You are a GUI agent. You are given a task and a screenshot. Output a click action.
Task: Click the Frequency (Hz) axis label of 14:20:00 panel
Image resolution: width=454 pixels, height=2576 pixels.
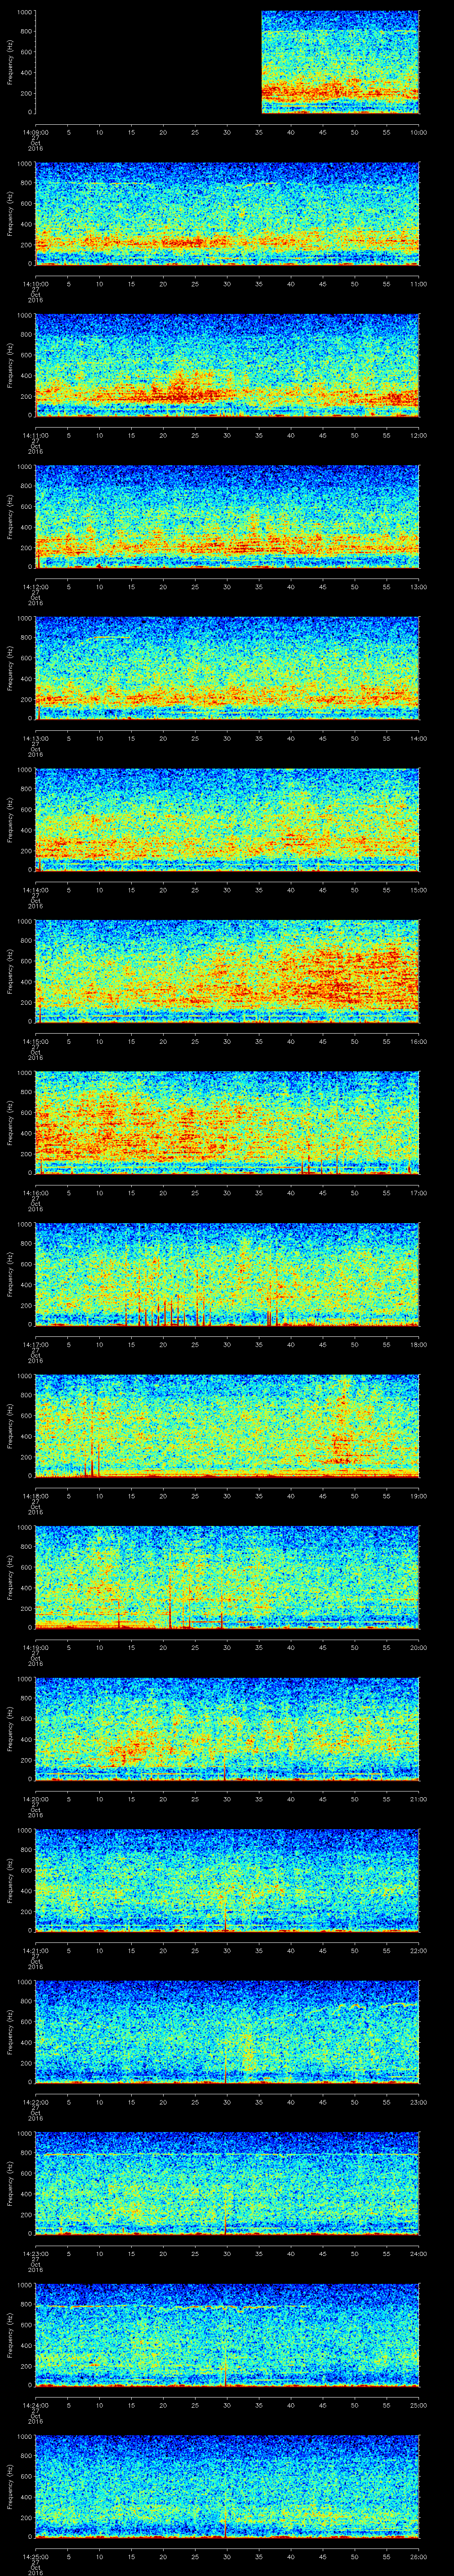(x=10, y=1729)
